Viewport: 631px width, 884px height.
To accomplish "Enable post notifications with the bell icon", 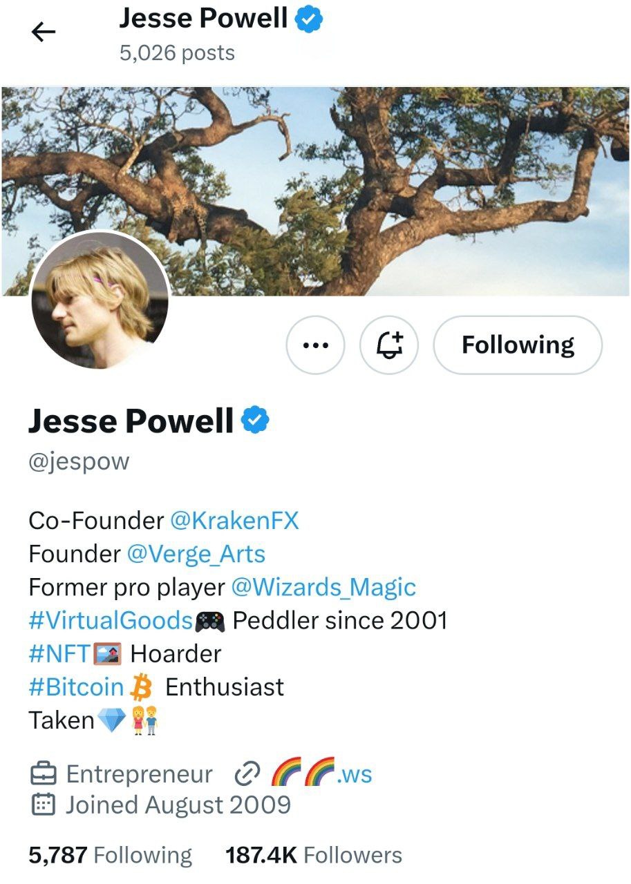I will click(389, 345).
